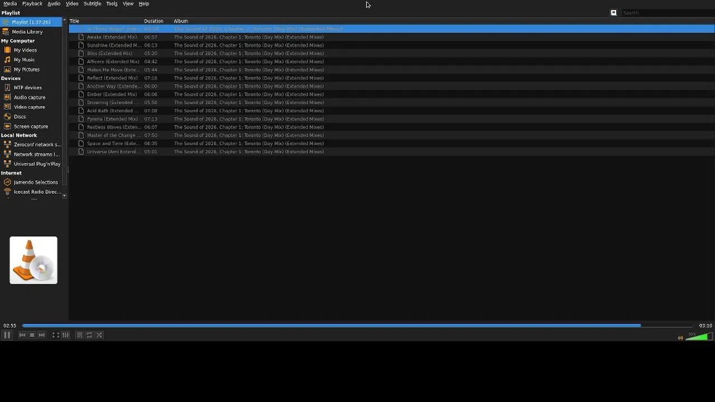Open the extended settings (effects) panel

[x=65, y=335]
